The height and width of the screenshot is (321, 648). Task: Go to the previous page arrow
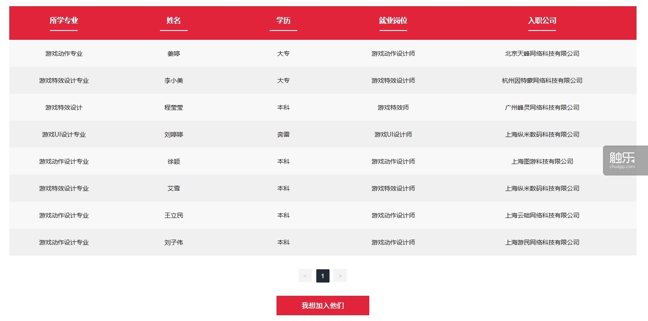coord(305,276)
